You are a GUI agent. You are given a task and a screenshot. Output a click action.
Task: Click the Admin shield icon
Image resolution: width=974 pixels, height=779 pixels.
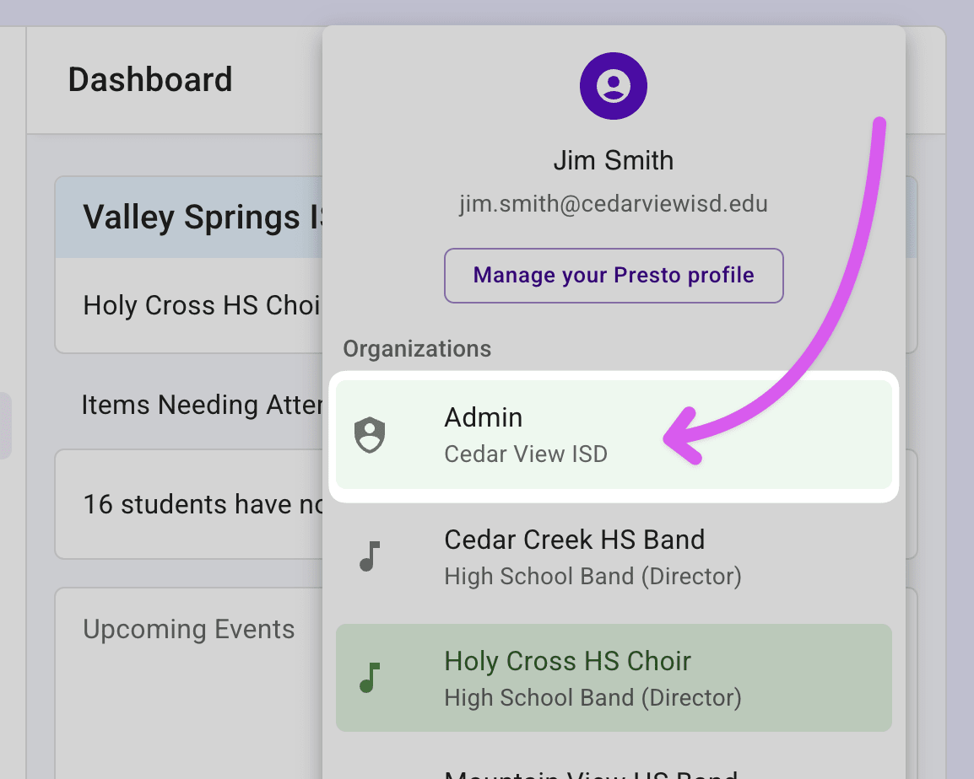click(x=369, y=436)
